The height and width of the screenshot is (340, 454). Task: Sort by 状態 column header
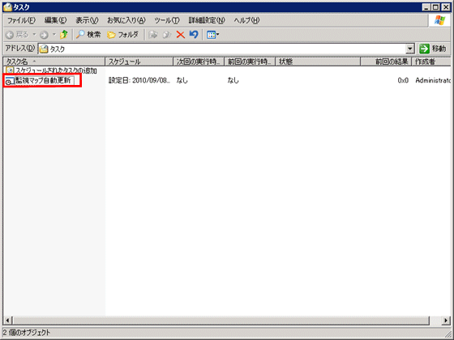point(318,62)
